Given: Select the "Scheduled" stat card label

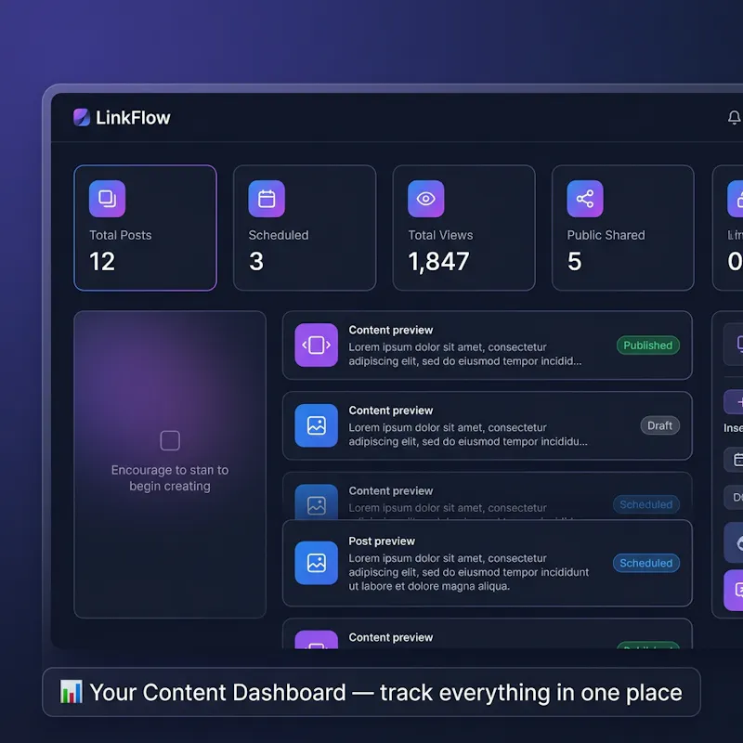Looking at the screenshot, I should pyautogui.click(x=278, y=235).
